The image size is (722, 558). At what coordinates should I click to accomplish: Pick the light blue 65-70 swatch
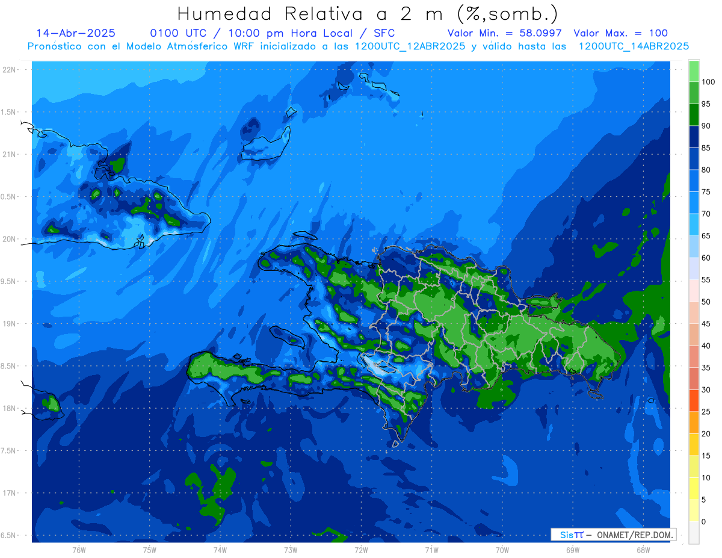[x=694, y=225]
